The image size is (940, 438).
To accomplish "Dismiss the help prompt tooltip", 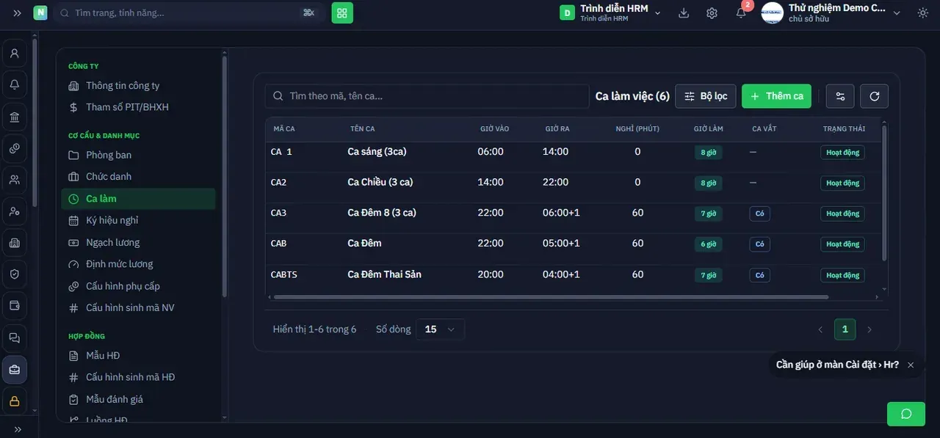I will coord(911,365).
